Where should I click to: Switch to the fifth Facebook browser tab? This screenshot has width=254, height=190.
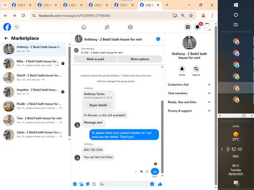coord(123,5)
